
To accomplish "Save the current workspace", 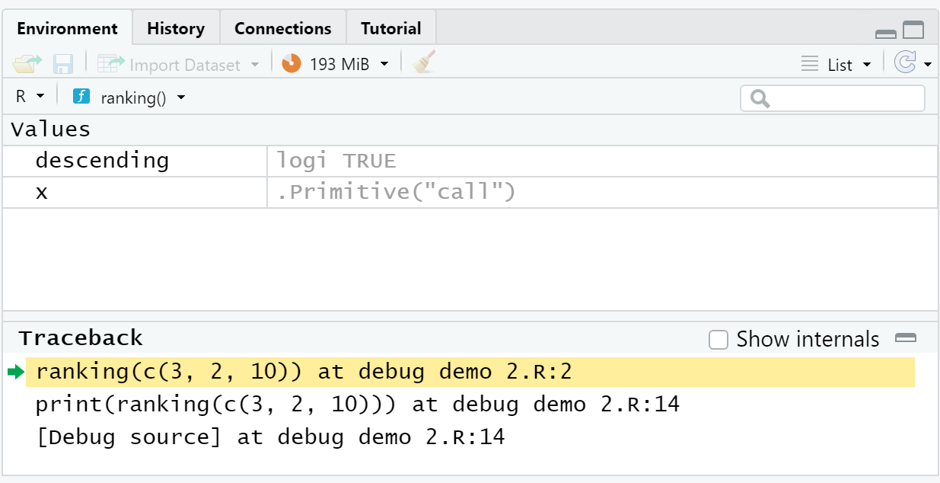I will point(62,64).
